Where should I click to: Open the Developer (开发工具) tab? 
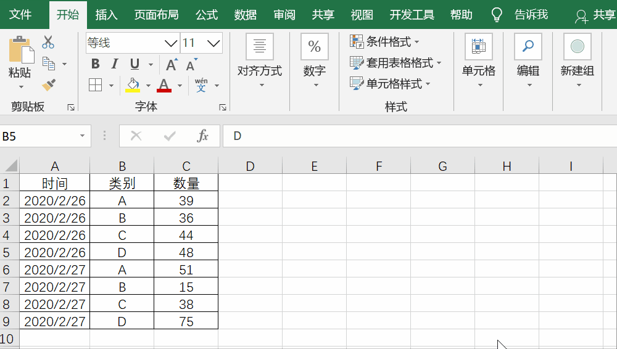(412, 15)
